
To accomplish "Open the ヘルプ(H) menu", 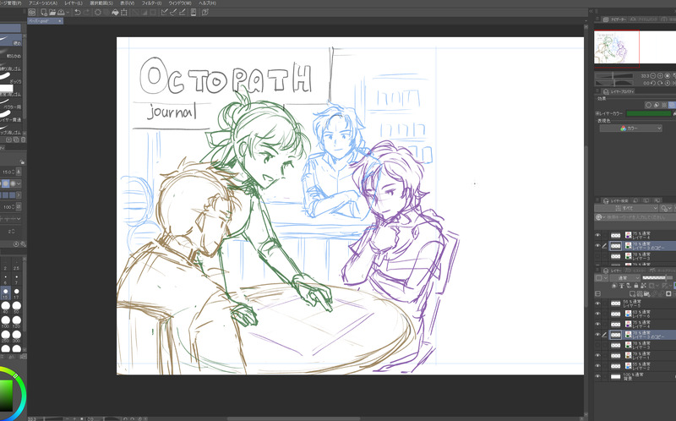I will coord(207,3).
